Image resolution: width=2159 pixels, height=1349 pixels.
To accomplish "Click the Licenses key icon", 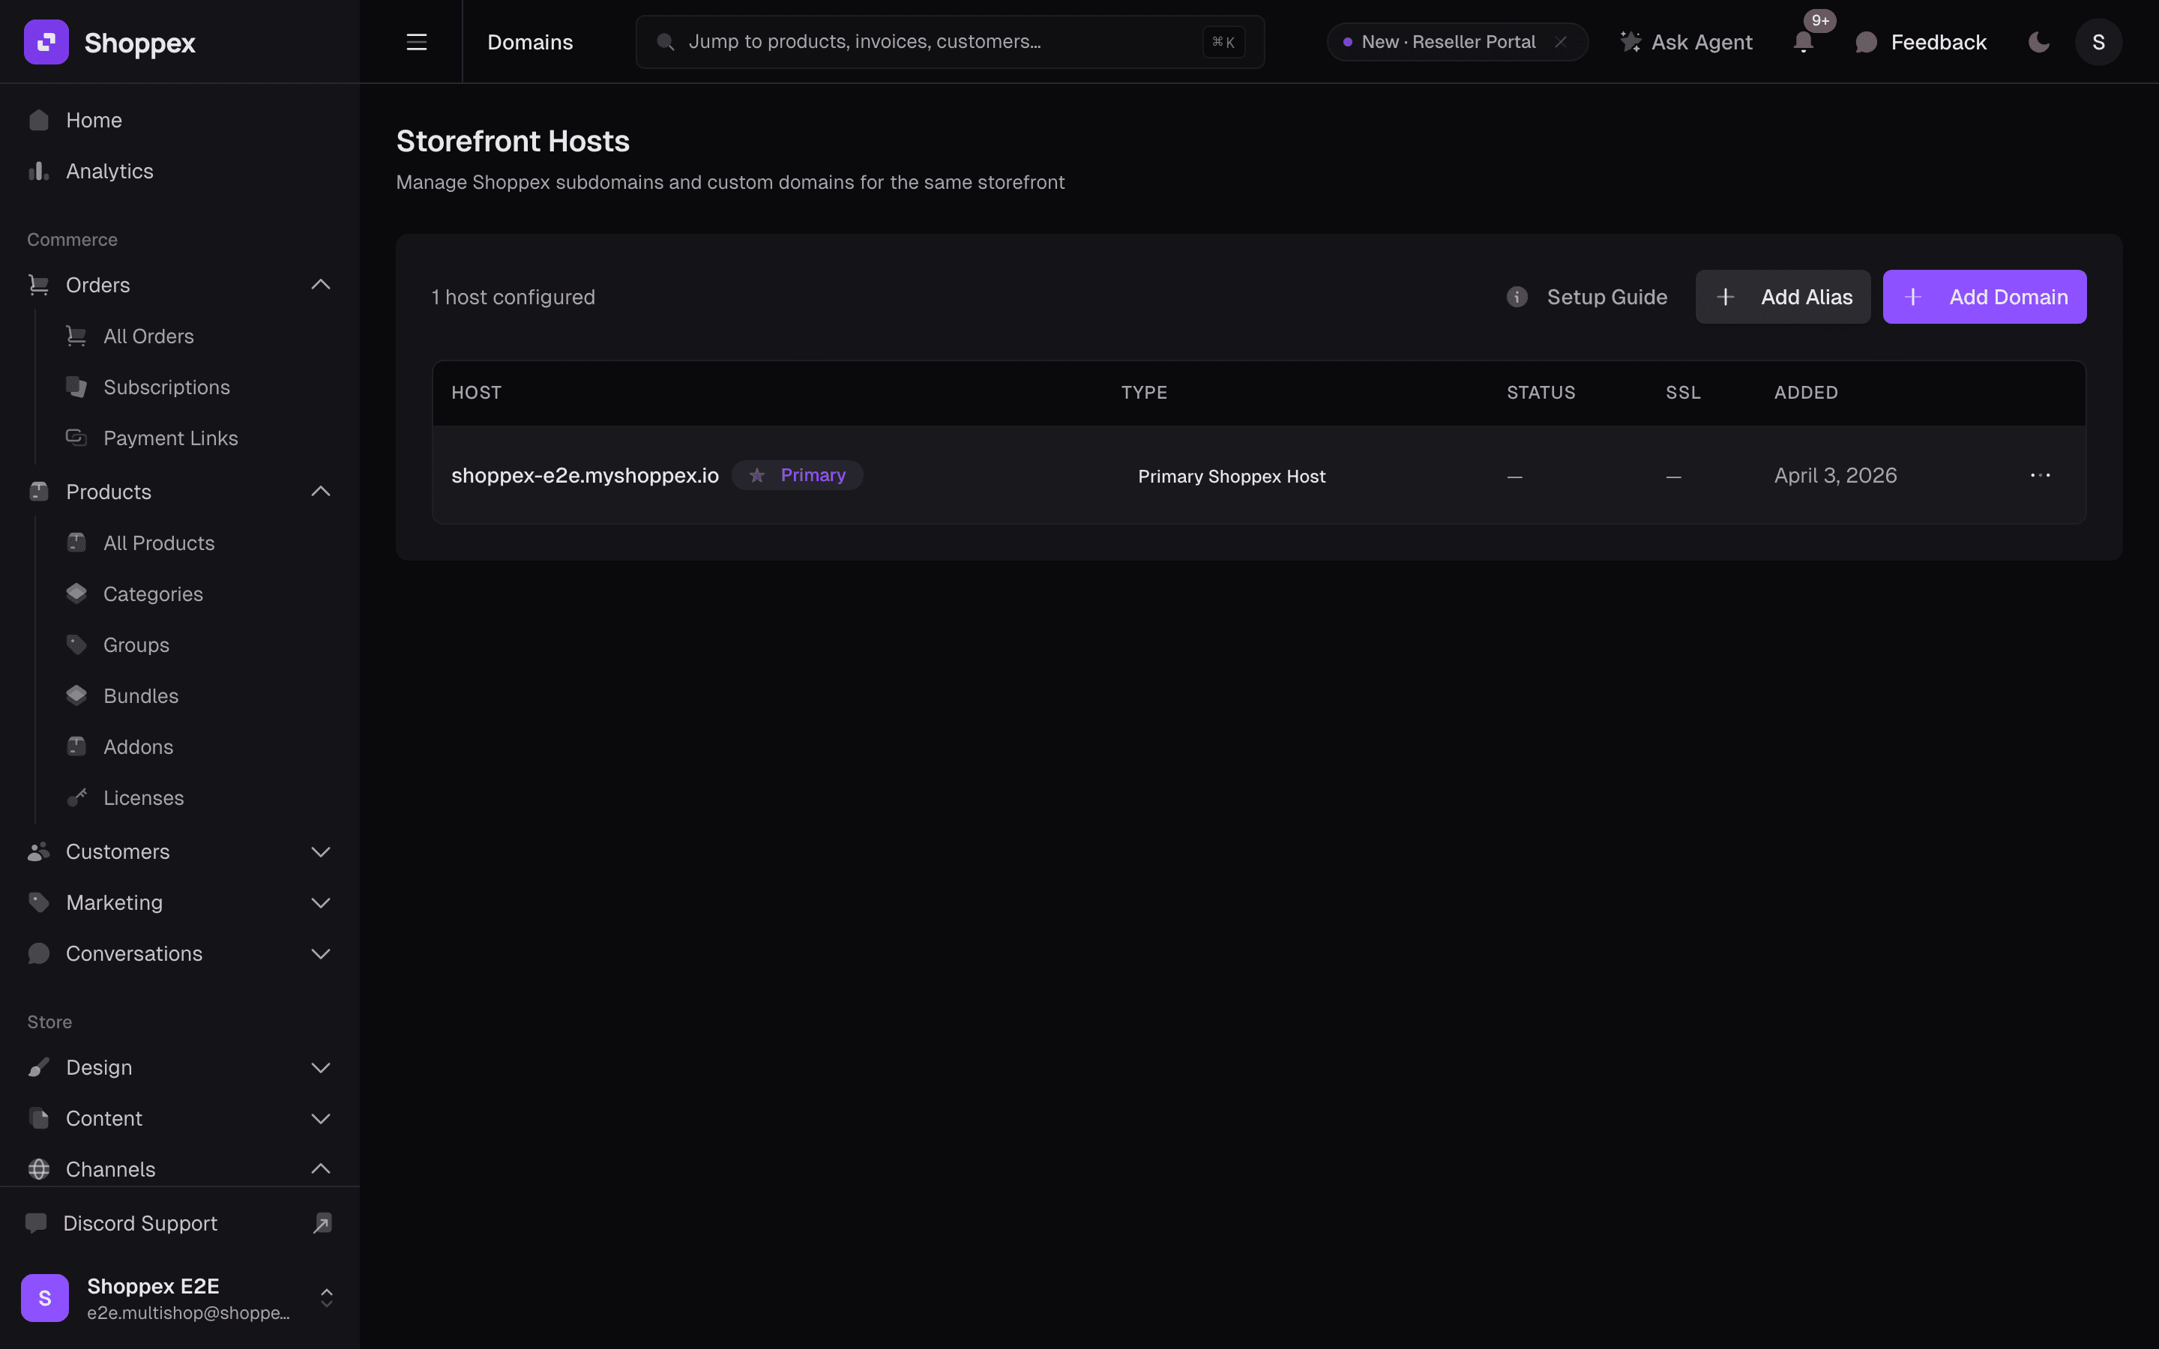I will 76,797.
